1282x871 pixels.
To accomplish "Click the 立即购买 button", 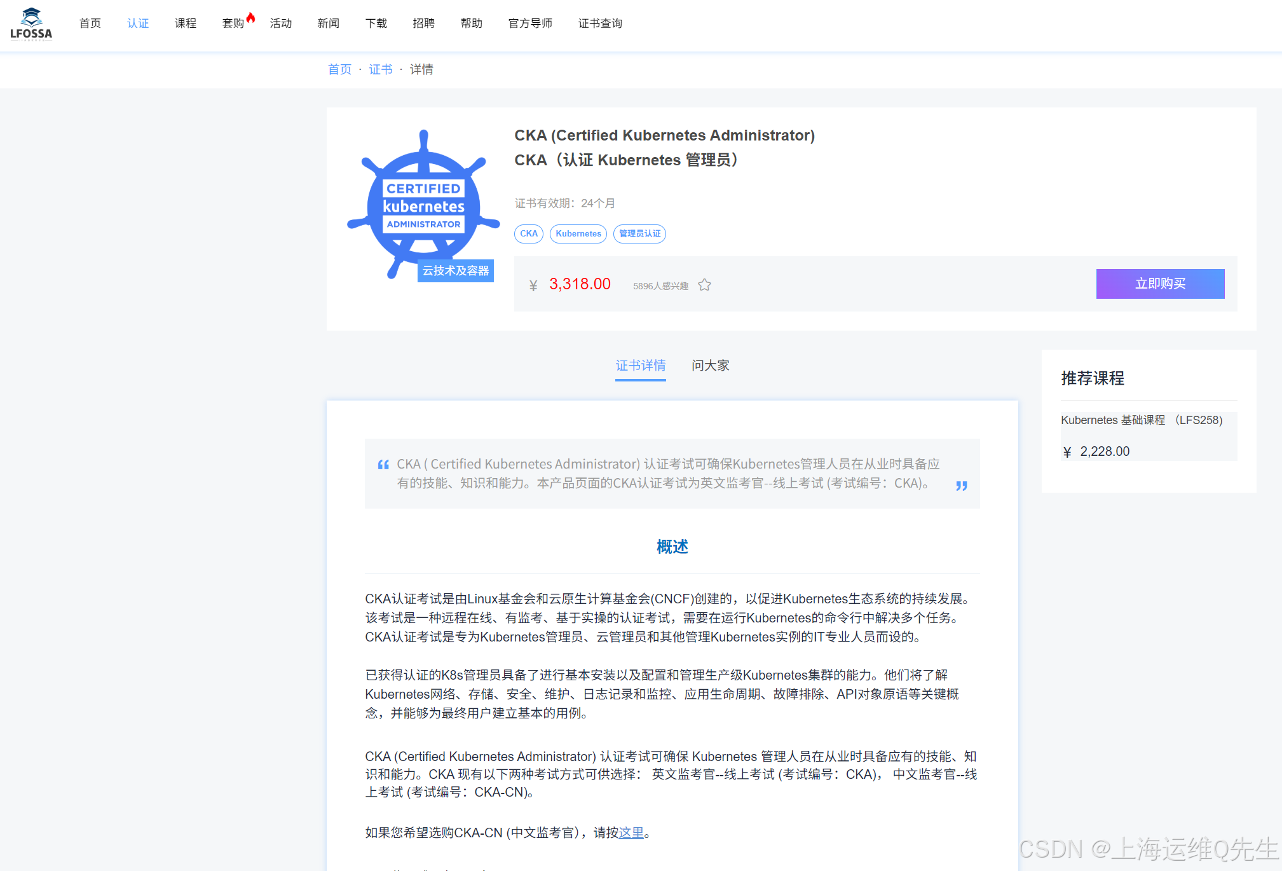I will click(1160, 284).
